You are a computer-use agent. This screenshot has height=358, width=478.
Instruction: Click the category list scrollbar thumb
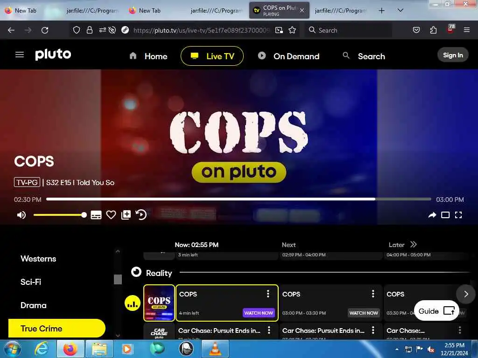pos(118,280)
